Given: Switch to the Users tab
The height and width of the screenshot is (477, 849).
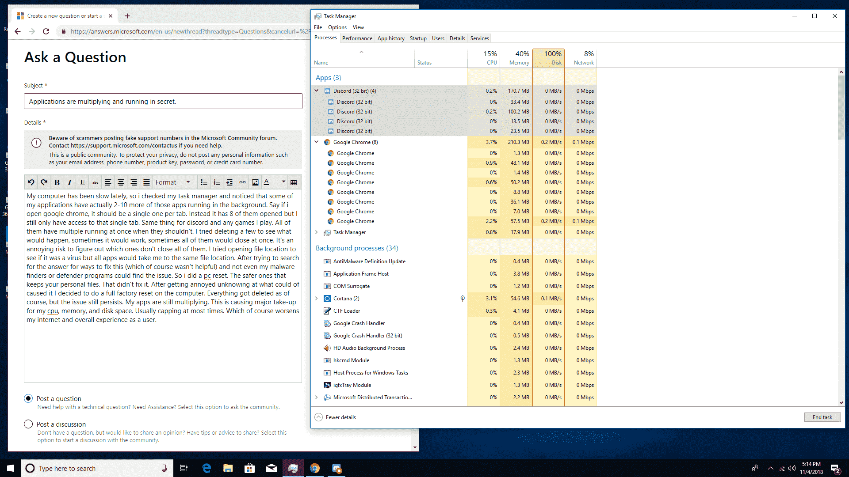Looking at the screenshot, I should point(438,38).
